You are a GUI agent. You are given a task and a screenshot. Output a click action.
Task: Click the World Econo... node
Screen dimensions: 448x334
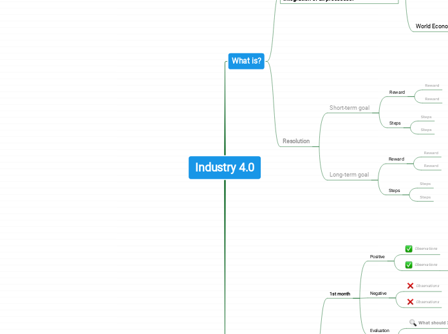pyautogui.click(x=432, y=26)
